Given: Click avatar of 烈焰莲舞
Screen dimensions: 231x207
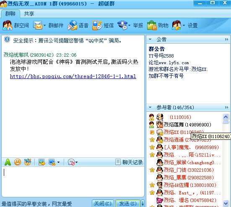Looking at the screenshot, I should pos(160,125).
